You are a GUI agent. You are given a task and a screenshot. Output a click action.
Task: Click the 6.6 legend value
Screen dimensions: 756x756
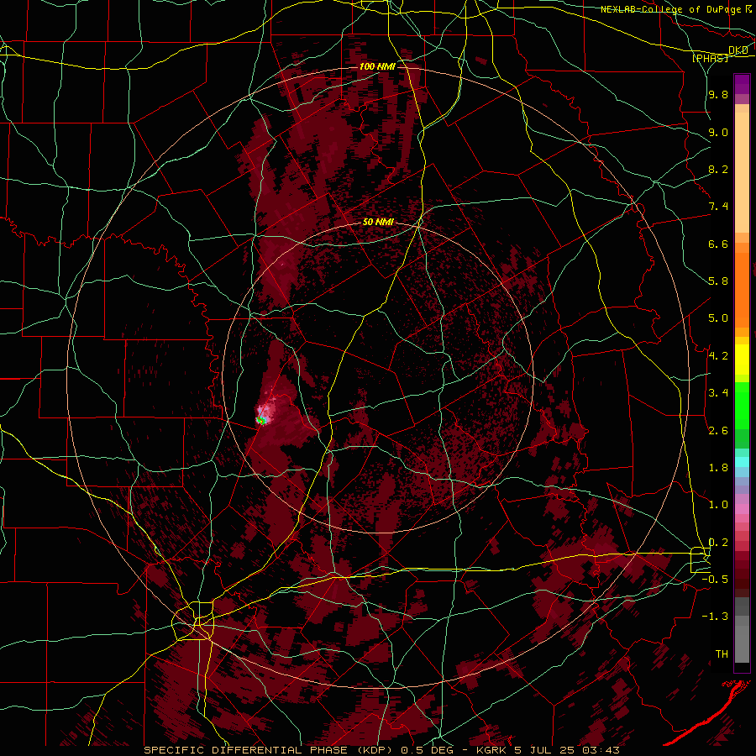coord(718,244)
